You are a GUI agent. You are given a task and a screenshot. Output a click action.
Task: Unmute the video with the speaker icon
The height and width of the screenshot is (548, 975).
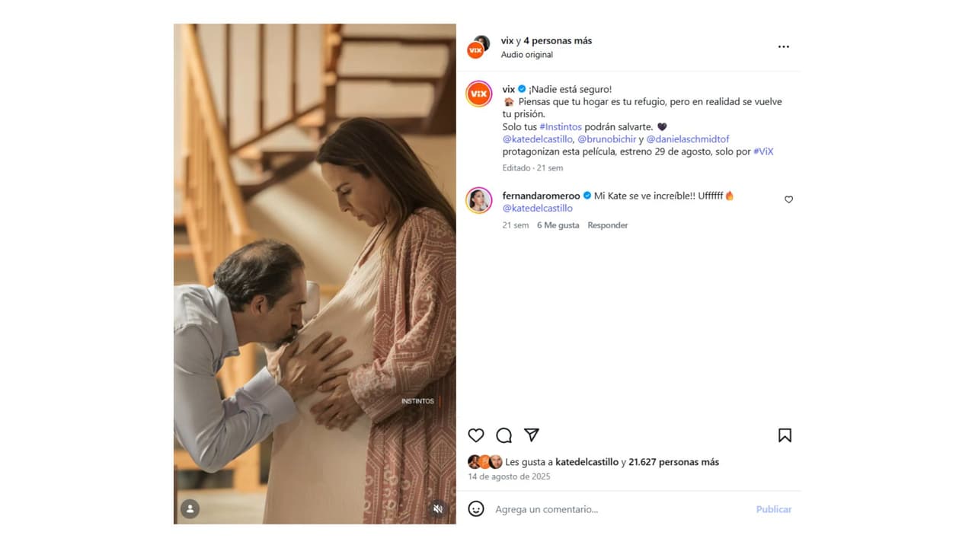pos(438,509)
